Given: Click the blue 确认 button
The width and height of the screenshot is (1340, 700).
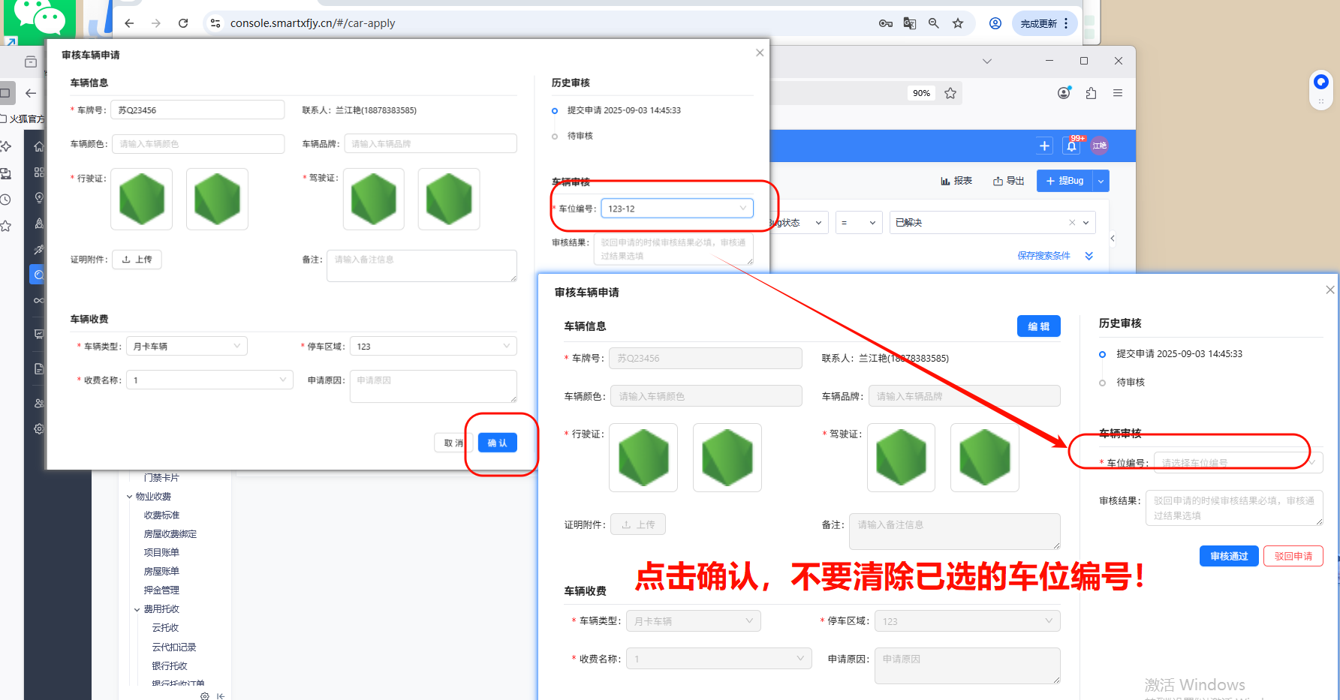Looking at the screenshot, I should pyautogui.click(x=497, y=443).
